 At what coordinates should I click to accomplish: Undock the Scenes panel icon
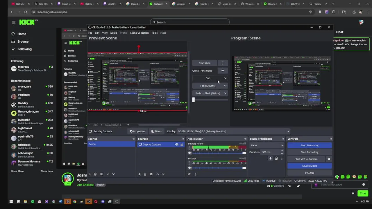pos(133,139)
